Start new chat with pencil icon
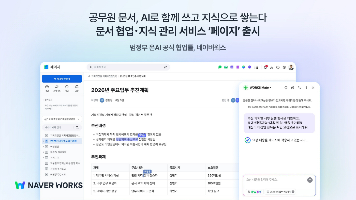Viewport: 356px width, 200px height. pos(293,88)
